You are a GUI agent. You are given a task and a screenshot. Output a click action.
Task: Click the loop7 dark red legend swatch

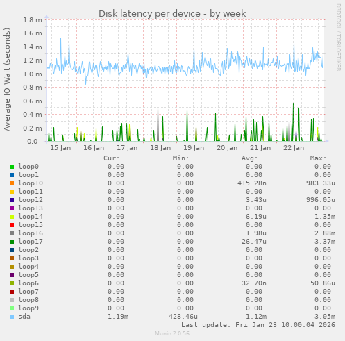pos(12,292)
